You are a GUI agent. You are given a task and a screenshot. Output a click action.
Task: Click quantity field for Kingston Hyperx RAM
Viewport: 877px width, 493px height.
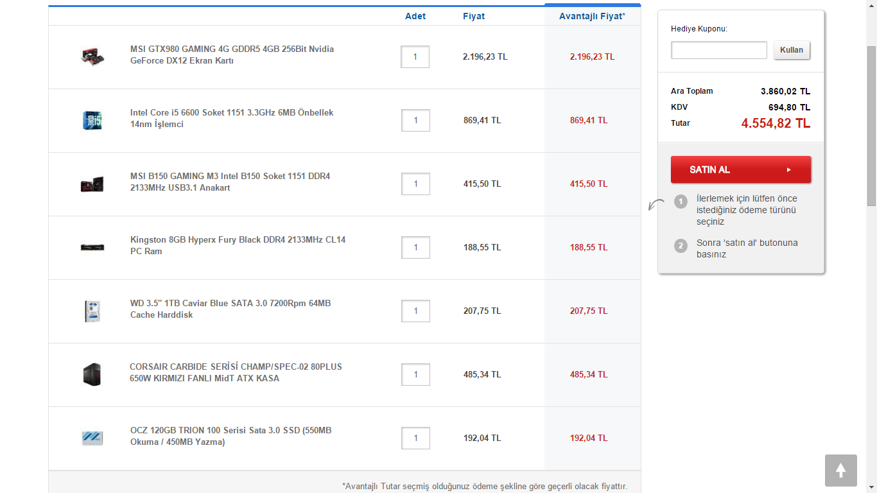click(x=415, y=247)
